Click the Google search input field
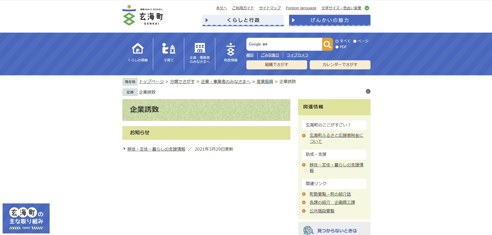The image size is (492, 235). click(284, 44)
